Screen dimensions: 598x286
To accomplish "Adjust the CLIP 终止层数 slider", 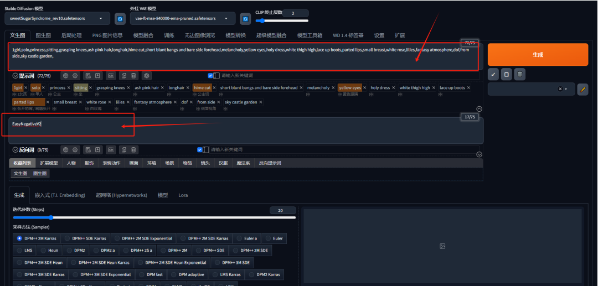I will (x=282, y=20).
